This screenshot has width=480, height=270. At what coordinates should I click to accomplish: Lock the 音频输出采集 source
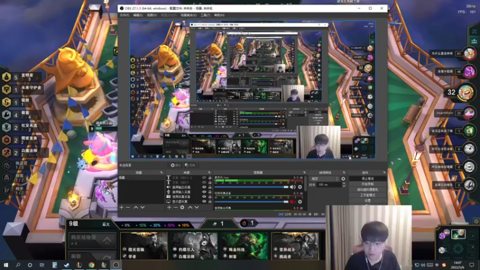click(209, 187)
